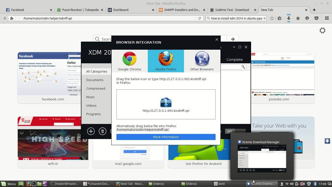
Task: Open the Firefox Hello chat icon
Action: pyautogui.click(x=307, y=18)
